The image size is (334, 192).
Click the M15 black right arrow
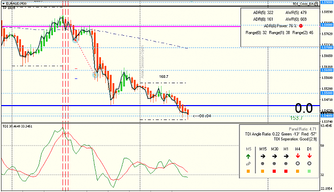pyautogui.click(x=263, y=156)
